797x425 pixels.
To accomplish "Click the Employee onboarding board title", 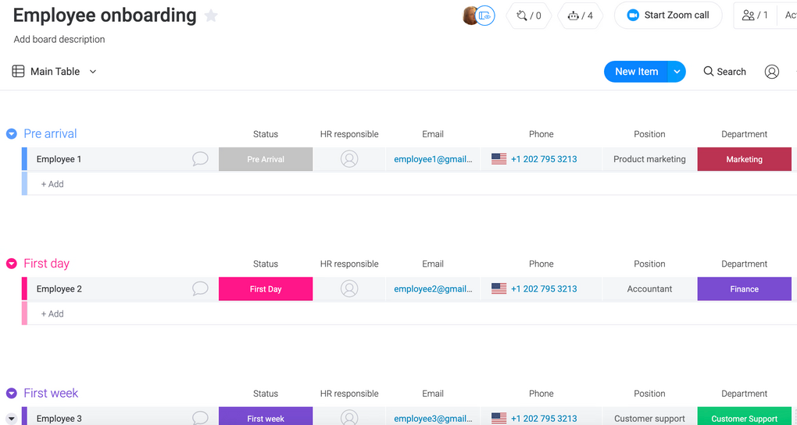I will (105, 16).
